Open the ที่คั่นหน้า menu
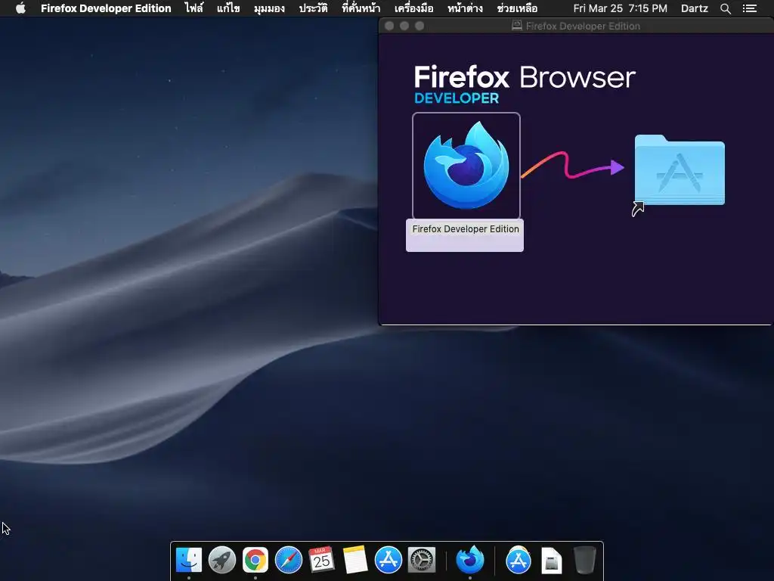The image size is (774, 581). [361, 8]
